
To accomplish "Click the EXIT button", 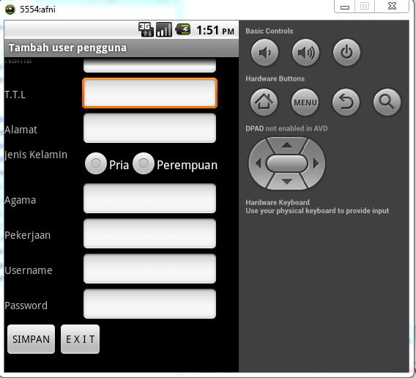I will point(80,339).
